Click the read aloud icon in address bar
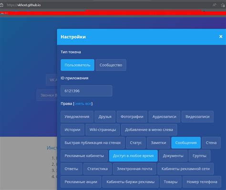 215,5
